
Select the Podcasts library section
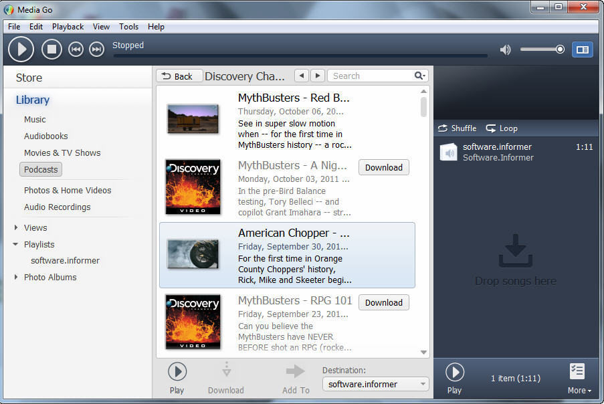click(x=40, y=169)
